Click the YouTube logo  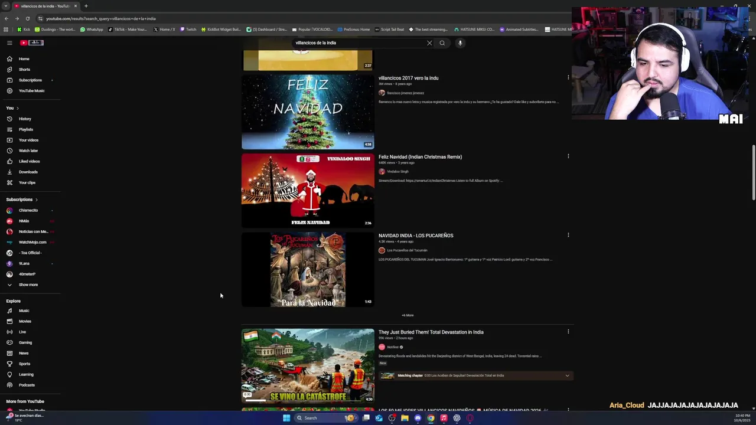click(x=32, y=42)
